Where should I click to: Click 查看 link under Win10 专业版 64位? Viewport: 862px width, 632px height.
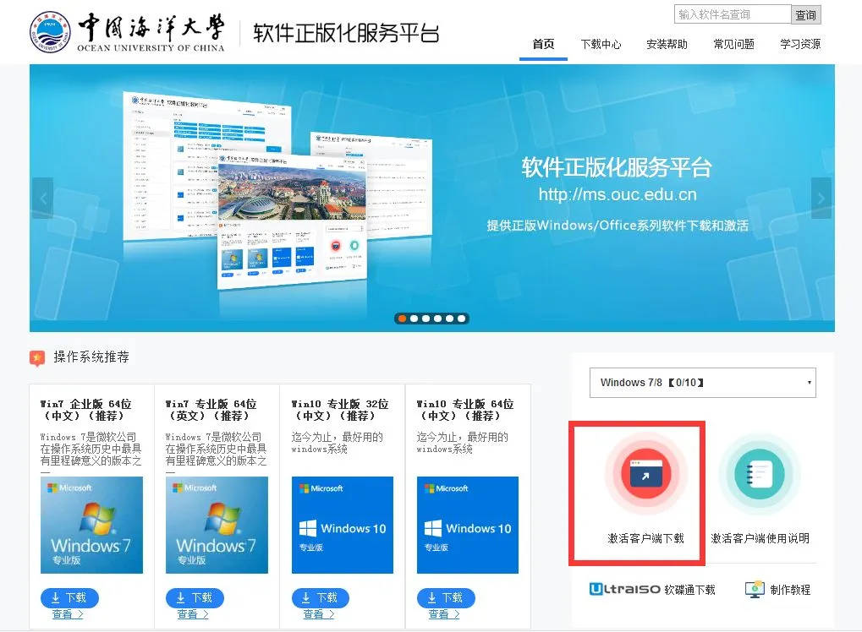(x=443, y=614)
